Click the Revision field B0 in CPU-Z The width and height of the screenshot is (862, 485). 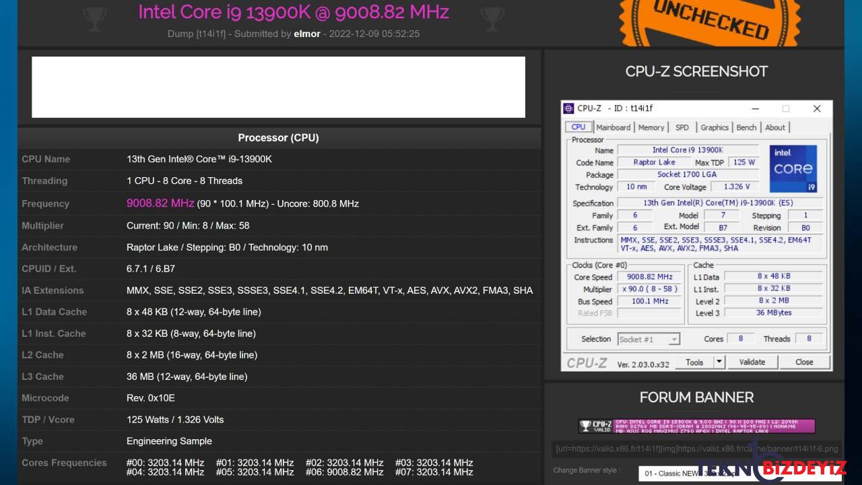tap(805, 228)
